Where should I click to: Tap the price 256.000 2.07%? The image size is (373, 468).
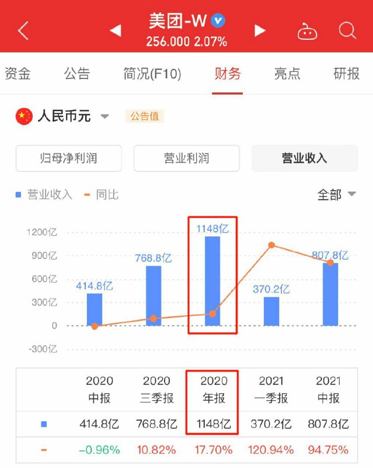187,42
